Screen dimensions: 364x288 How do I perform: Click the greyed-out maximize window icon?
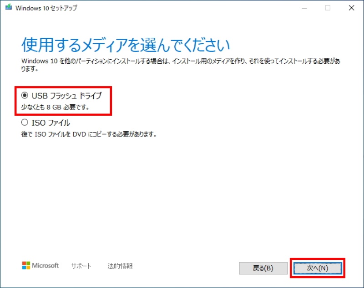pos(328,8)
